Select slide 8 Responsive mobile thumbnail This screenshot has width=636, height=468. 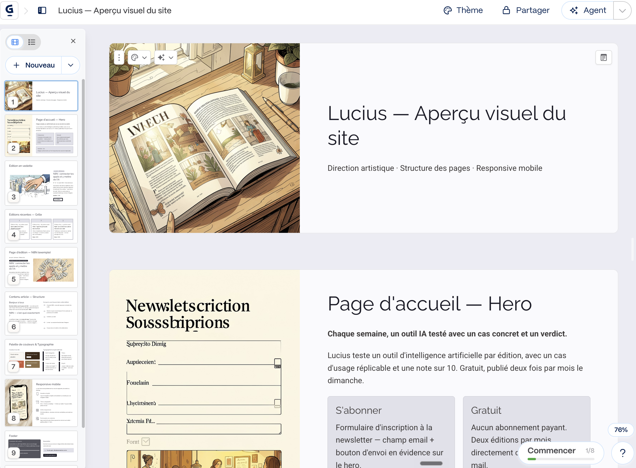pos(41,403)
